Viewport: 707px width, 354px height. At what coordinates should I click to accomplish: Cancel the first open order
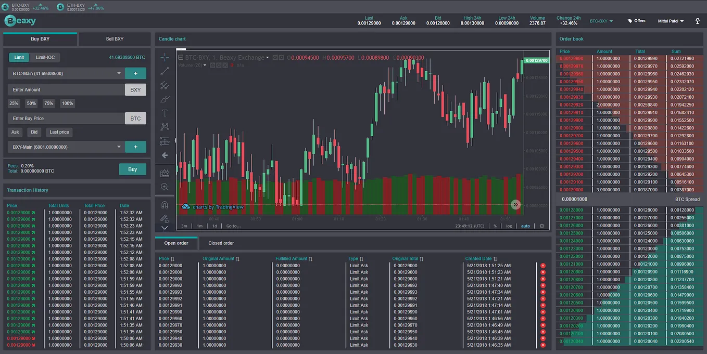pos(543,266)
